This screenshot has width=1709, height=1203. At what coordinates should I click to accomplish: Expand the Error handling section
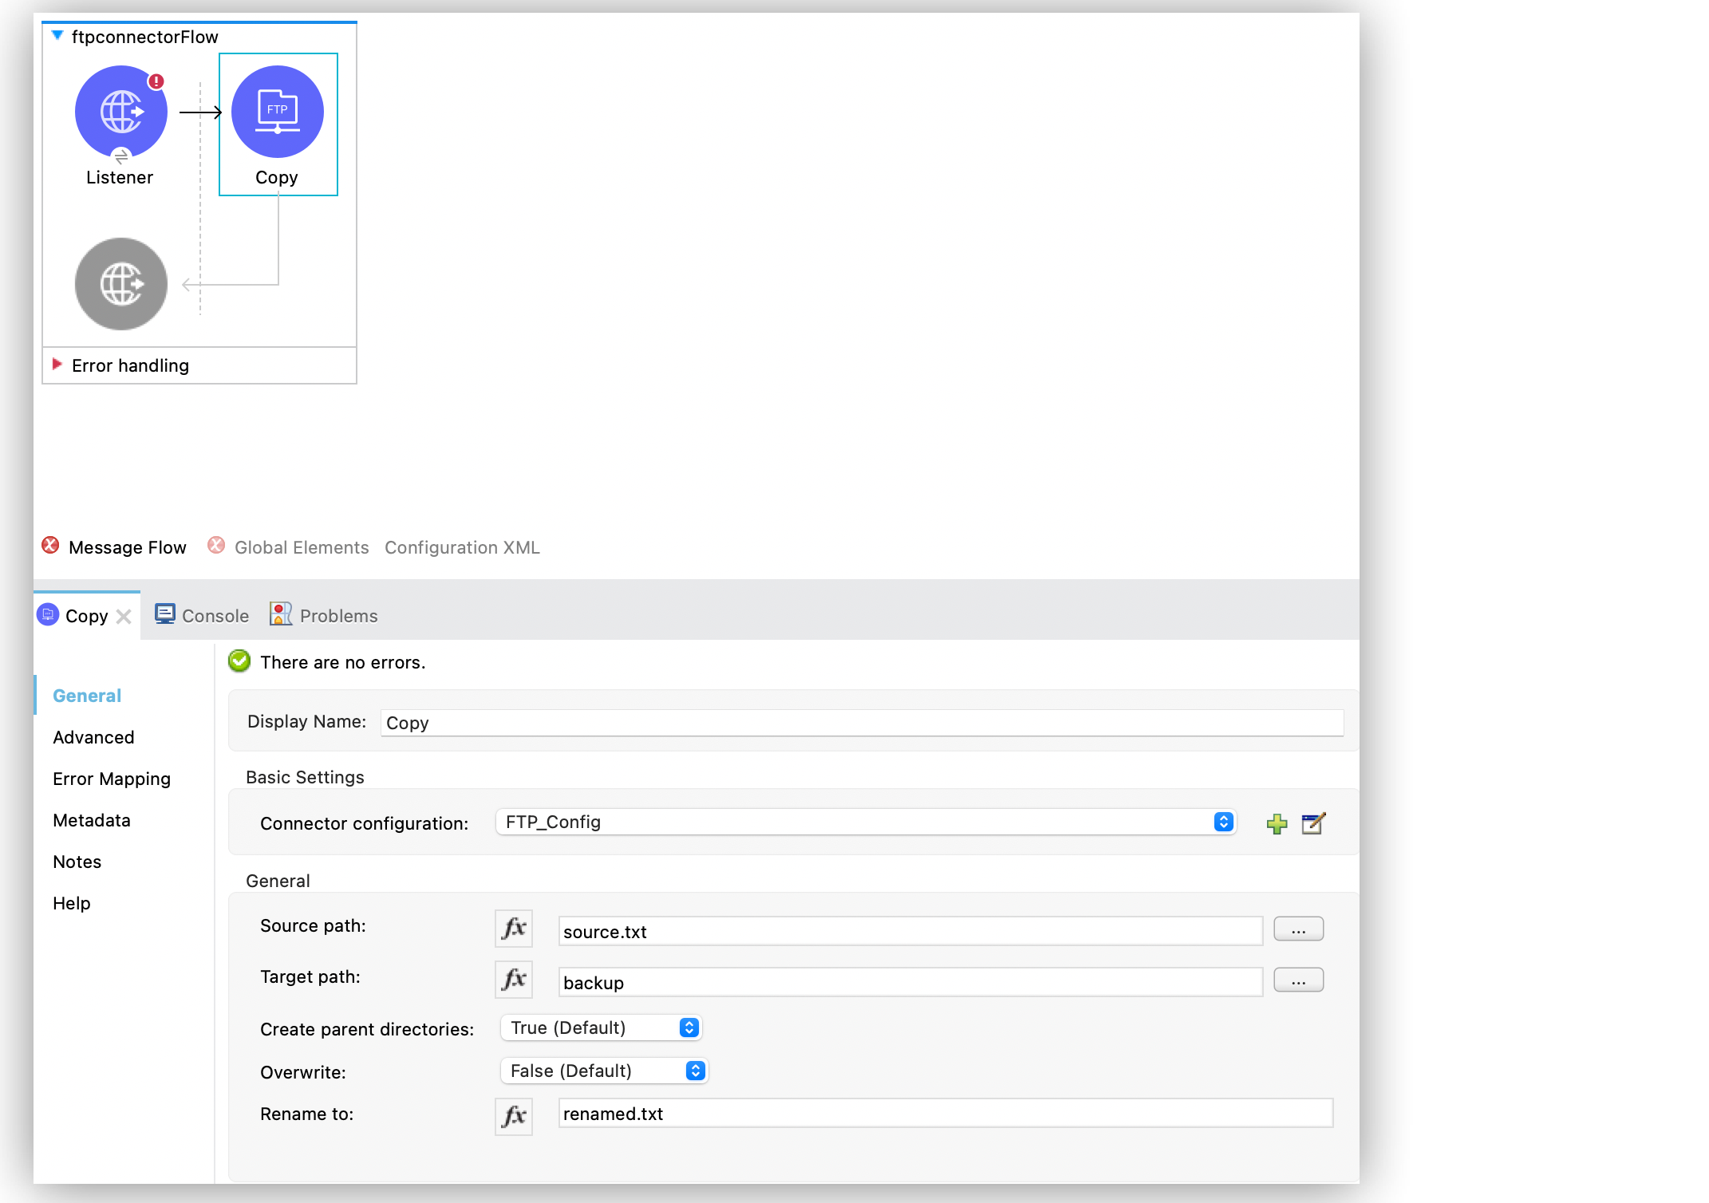pyautogui.click(x=57, y=365)
